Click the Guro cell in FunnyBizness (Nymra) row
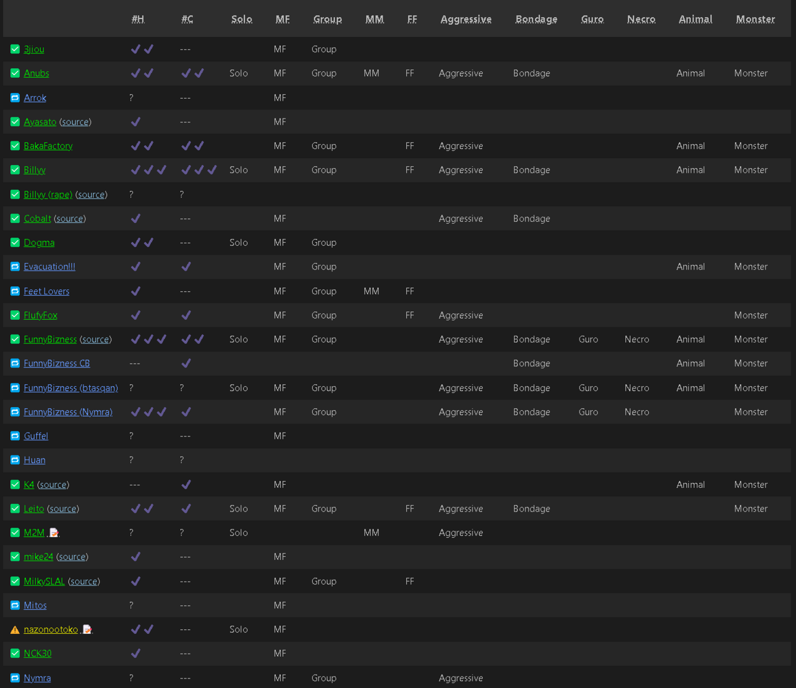The image size is (796, 688). coord(588,412)
